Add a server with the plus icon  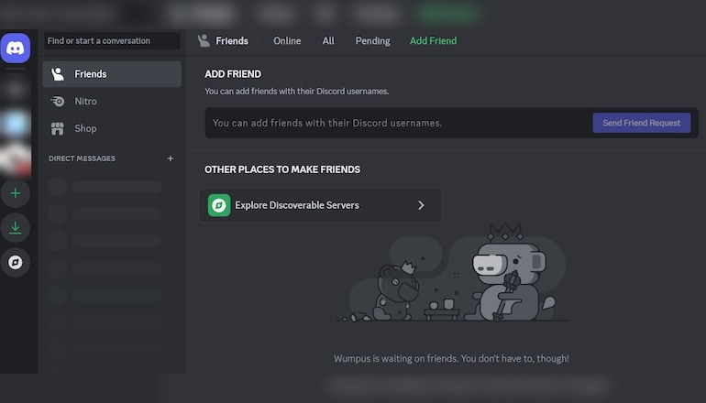16,193
